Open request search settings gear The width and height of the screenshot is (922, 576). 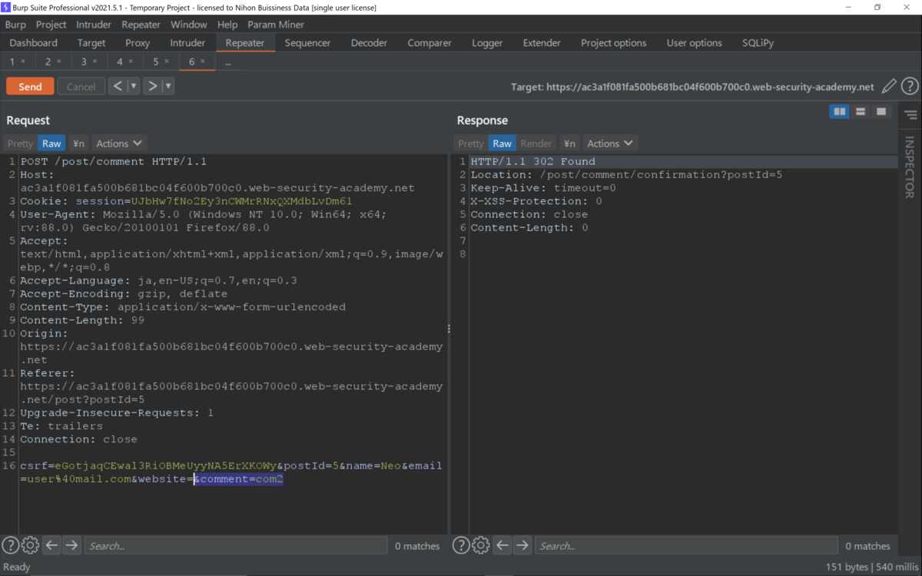click(x=30, y=545)
